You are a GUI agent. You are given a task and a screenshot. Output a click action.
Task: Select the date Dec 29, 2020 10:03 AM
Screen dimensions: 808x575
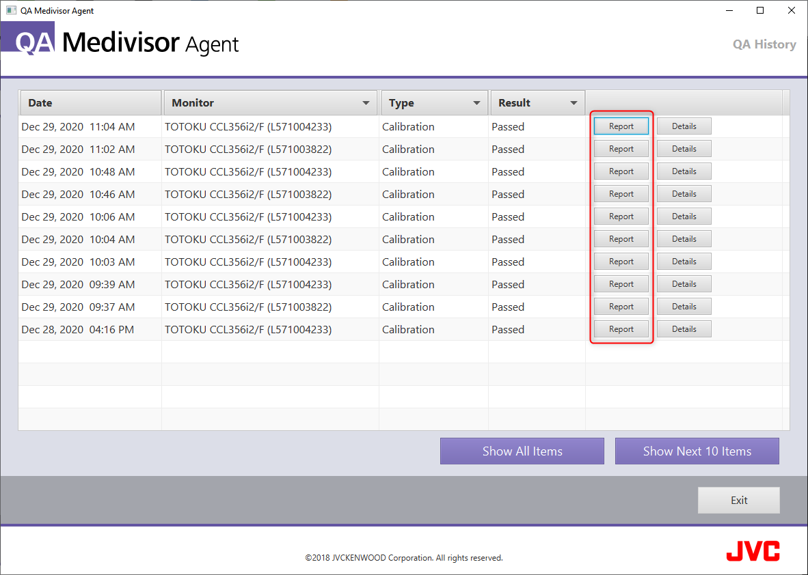(x=79, y=262)
